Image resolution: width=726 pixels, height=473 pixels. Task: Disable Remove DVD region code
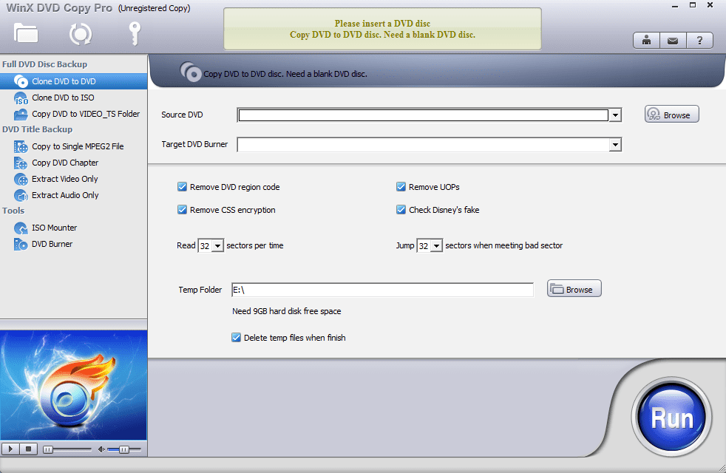[x=182, y=187]
